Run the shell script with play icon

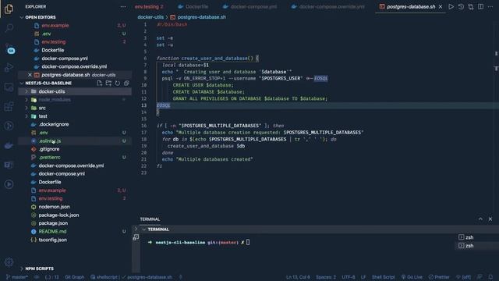click(451, 7)
